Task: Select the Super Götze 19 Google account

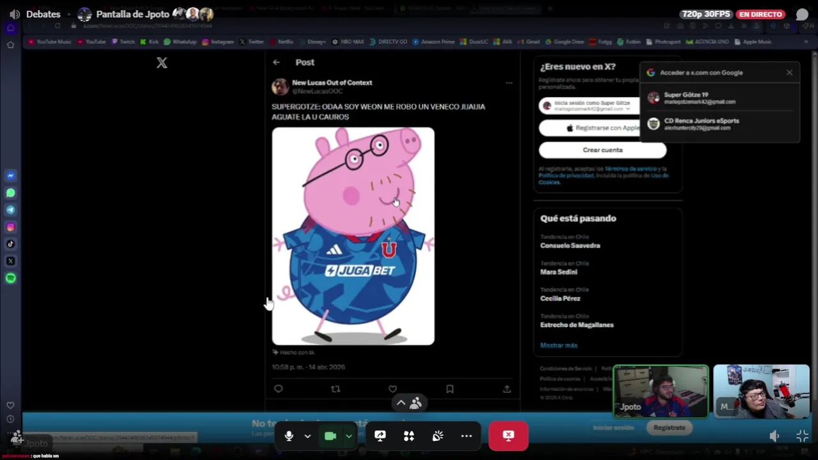Action: click(x=720, y=98)
